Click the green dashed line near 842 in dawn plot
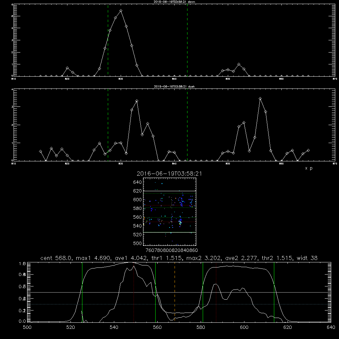Image resolution: width=339 pixels, height=339 pixels. coord(187,40)
